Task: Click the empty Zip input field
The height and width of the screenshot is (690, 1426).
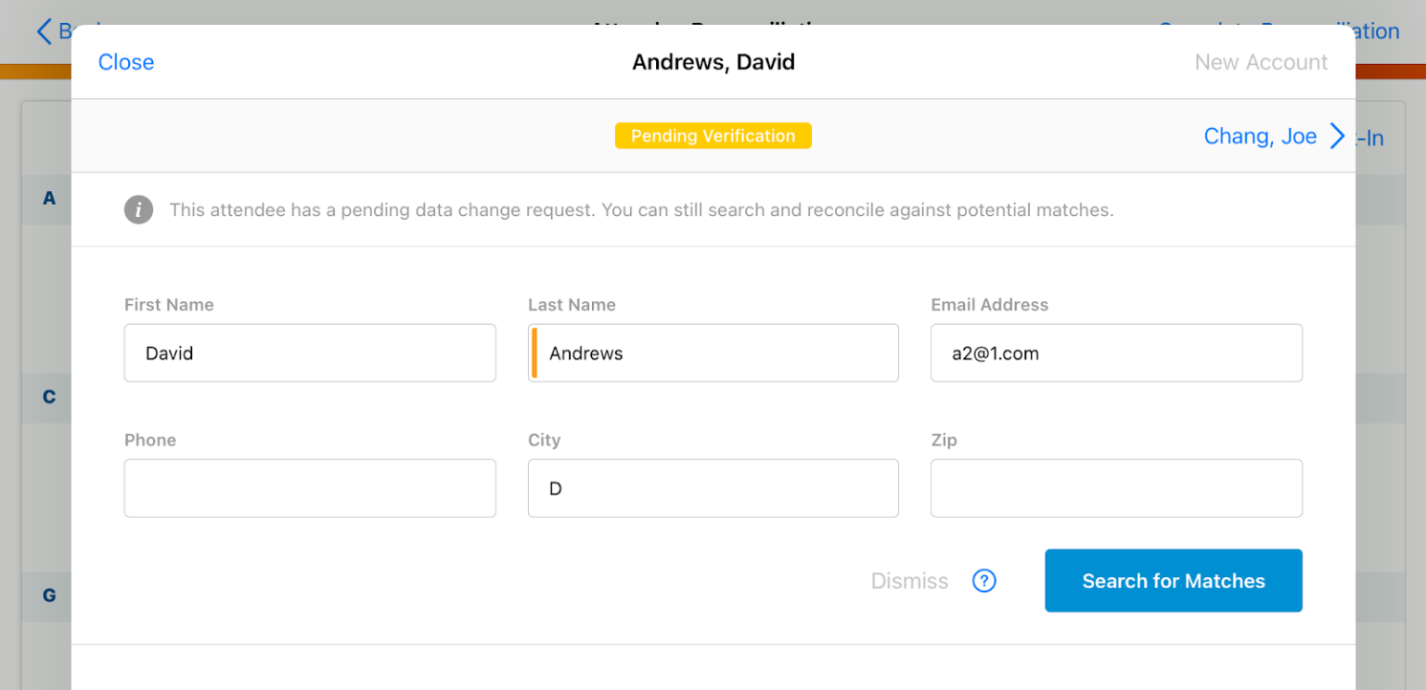Action: point(1116,488)
